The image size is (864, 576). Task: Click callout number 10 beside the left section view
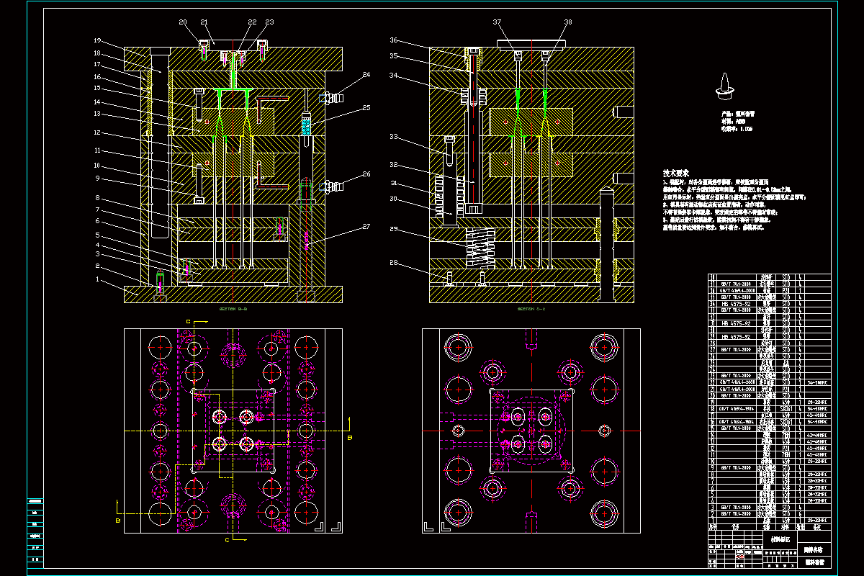pos(96,166)
